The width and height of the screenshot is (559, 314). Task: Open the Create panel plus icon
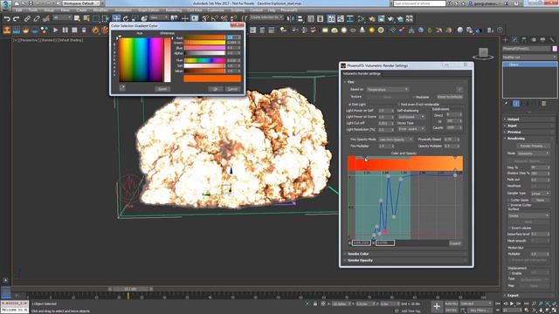pyautogui.click(x=505, y=40)
